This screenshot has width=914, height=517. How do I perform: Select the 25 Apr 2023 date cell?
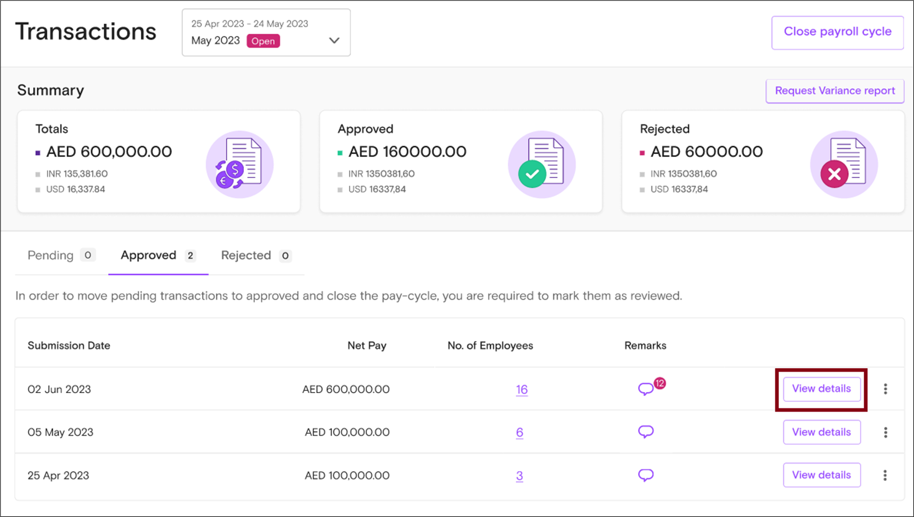tap(58, 475)
